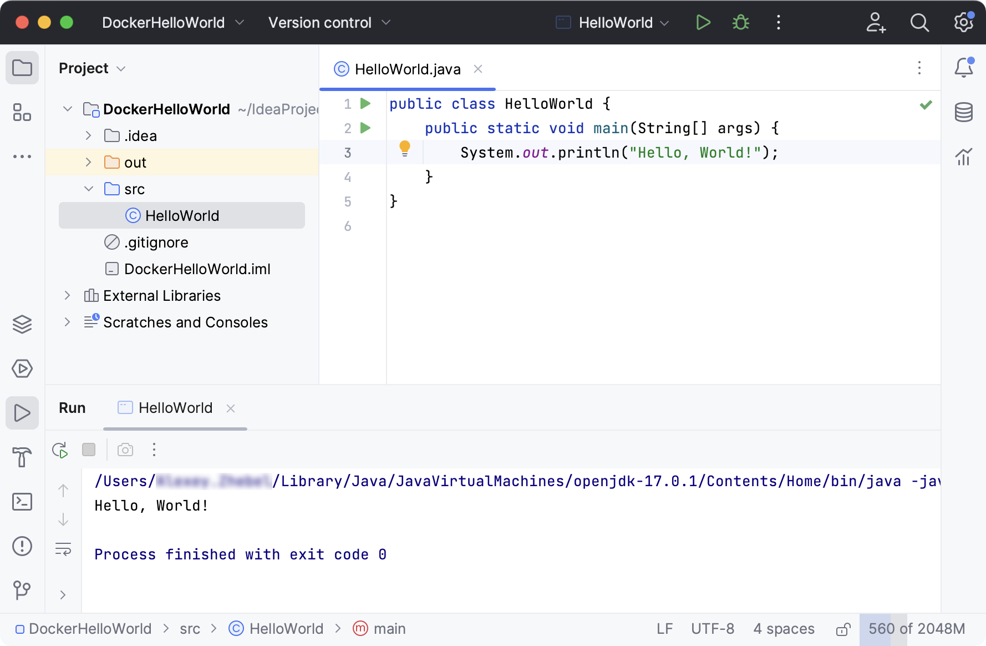
Task: Rerun the HelloWorld application
Action: pos(60,450)
